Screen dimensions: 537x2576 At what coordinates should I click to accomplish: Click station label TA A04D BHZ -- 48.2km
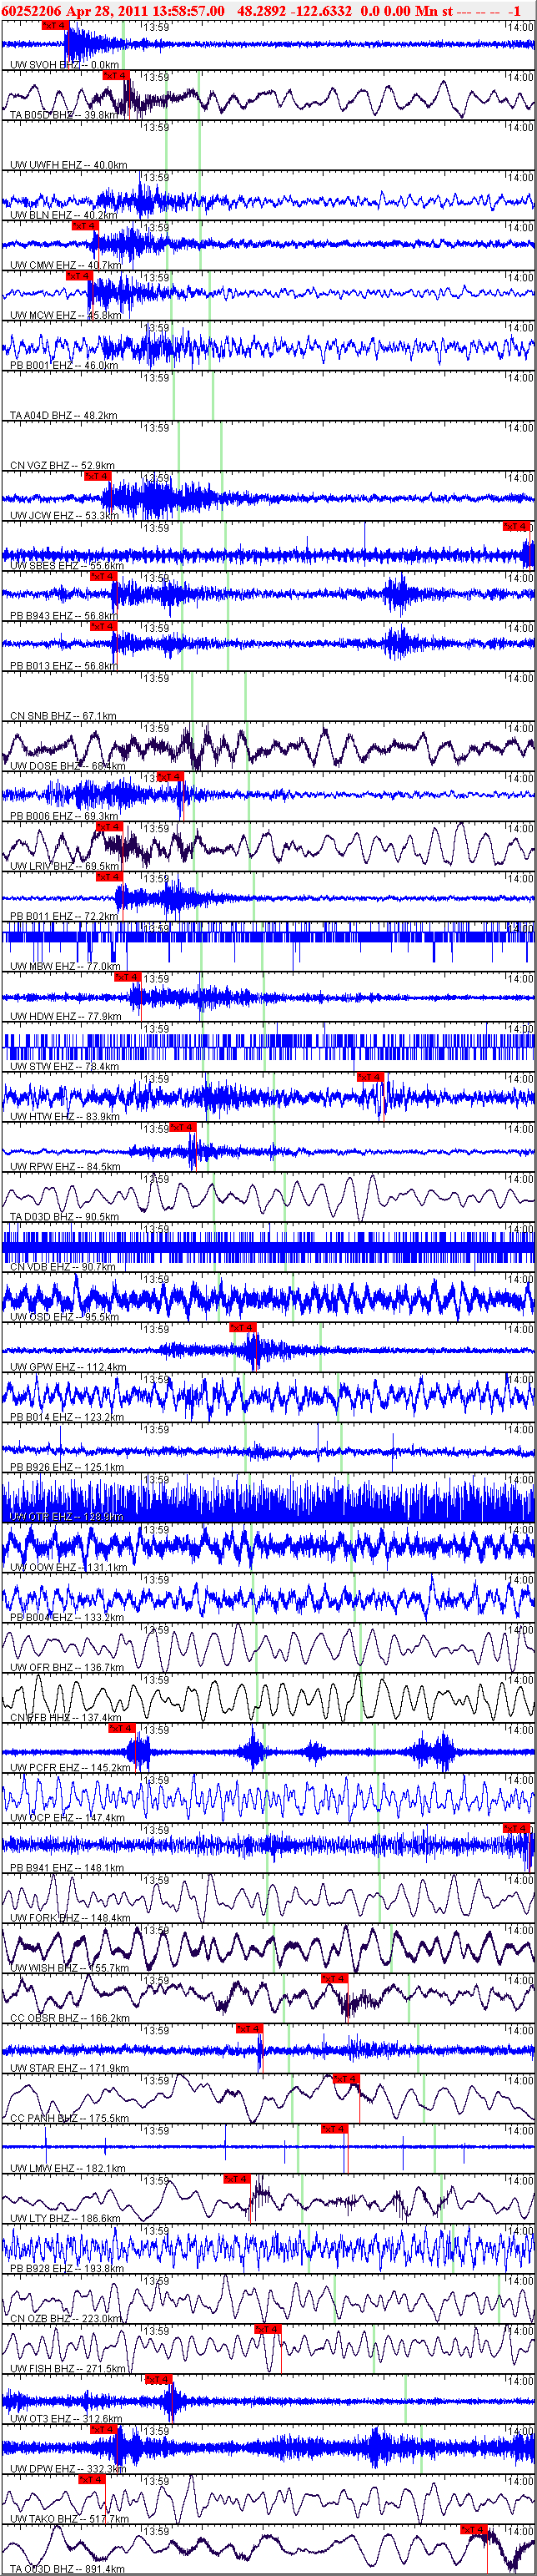(x=63, y=415)
